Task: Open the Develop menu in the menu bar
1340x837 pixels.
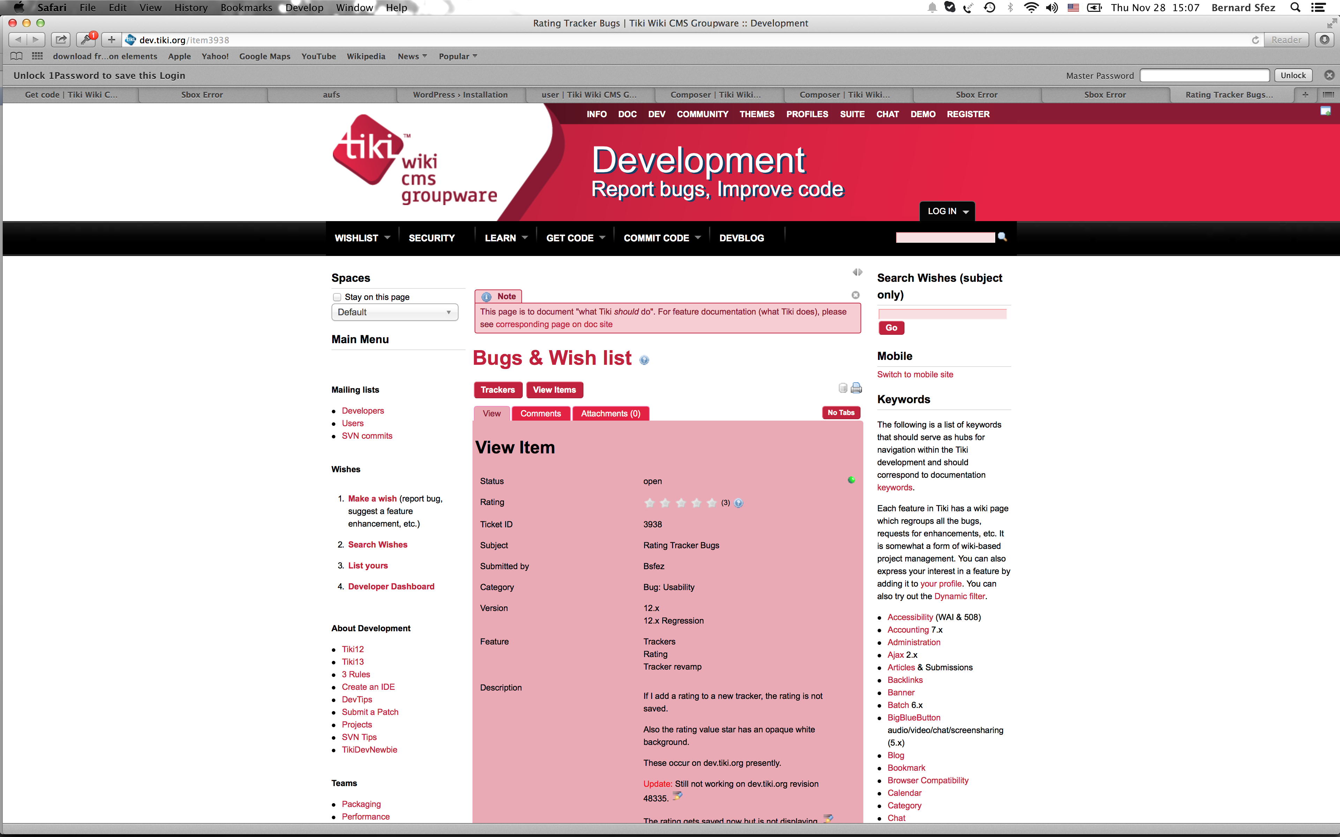Action: pyautogui.click(x=304, y=8)
